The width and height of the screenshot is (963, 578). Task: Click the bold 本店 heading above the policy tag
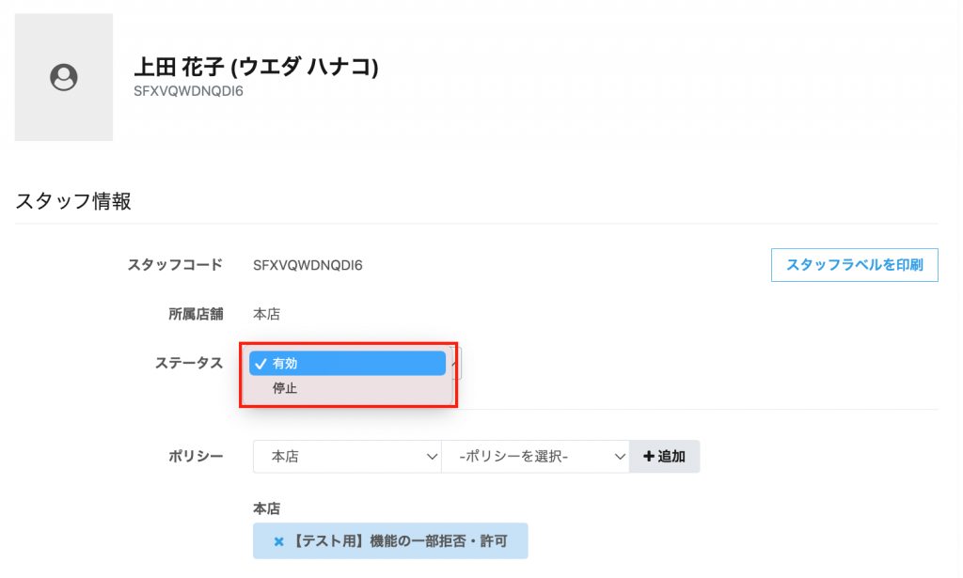click(x=266, y=508)
